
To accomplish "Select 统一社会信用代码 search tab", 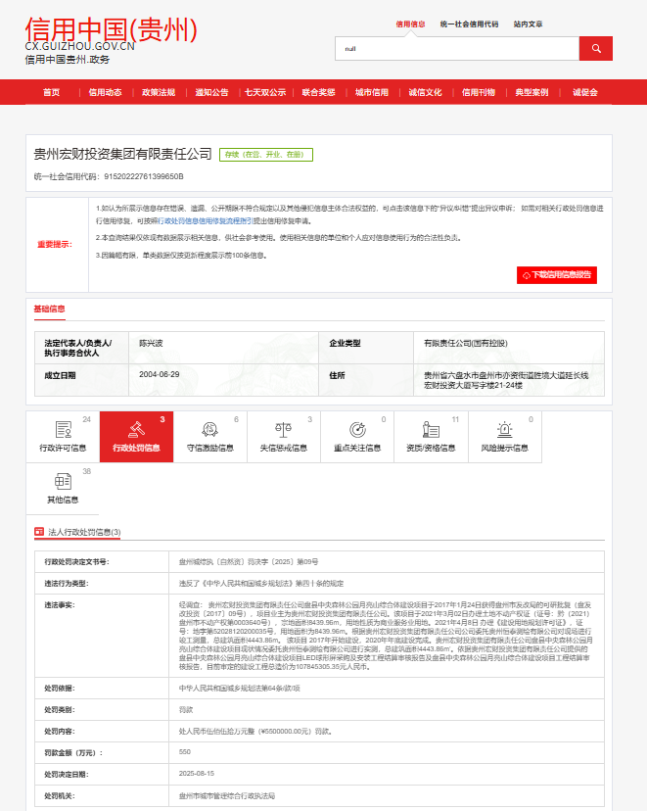I will [469, 24].
